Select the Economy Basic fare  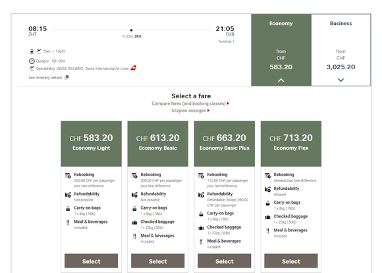157,261
